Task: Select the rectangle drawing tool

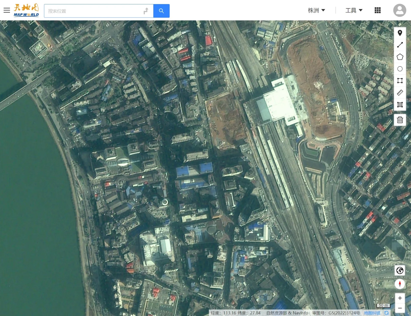Action: point(400,81)
